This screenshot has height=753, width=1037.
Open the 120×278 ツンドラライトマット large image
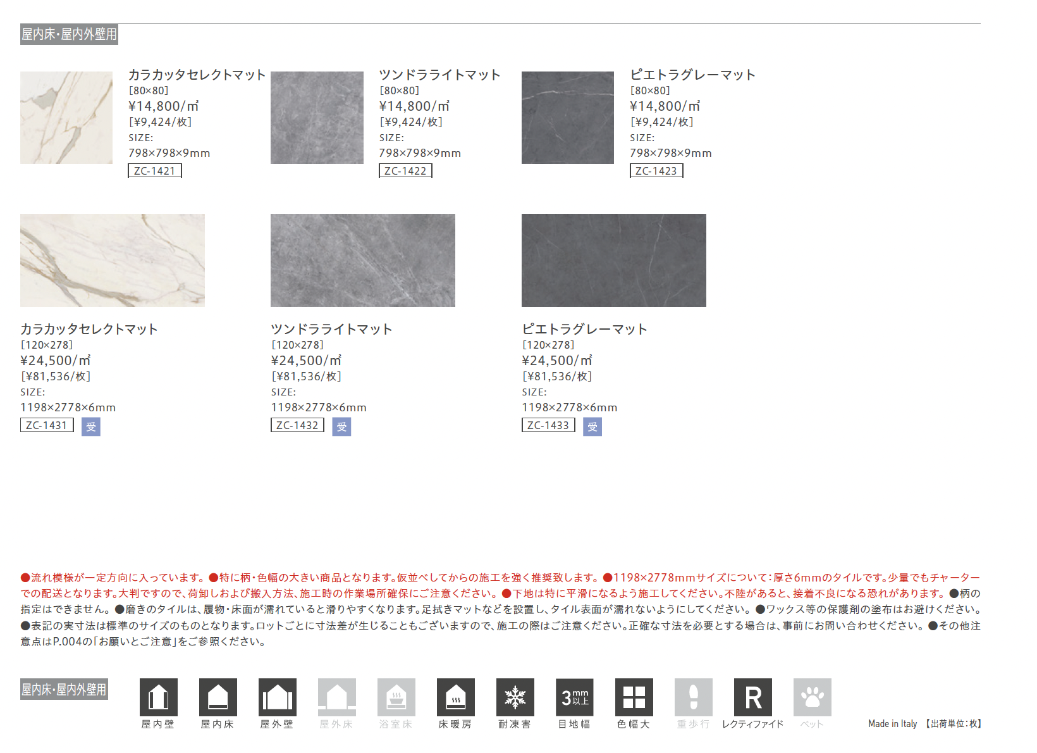click(x=362, y=260)
